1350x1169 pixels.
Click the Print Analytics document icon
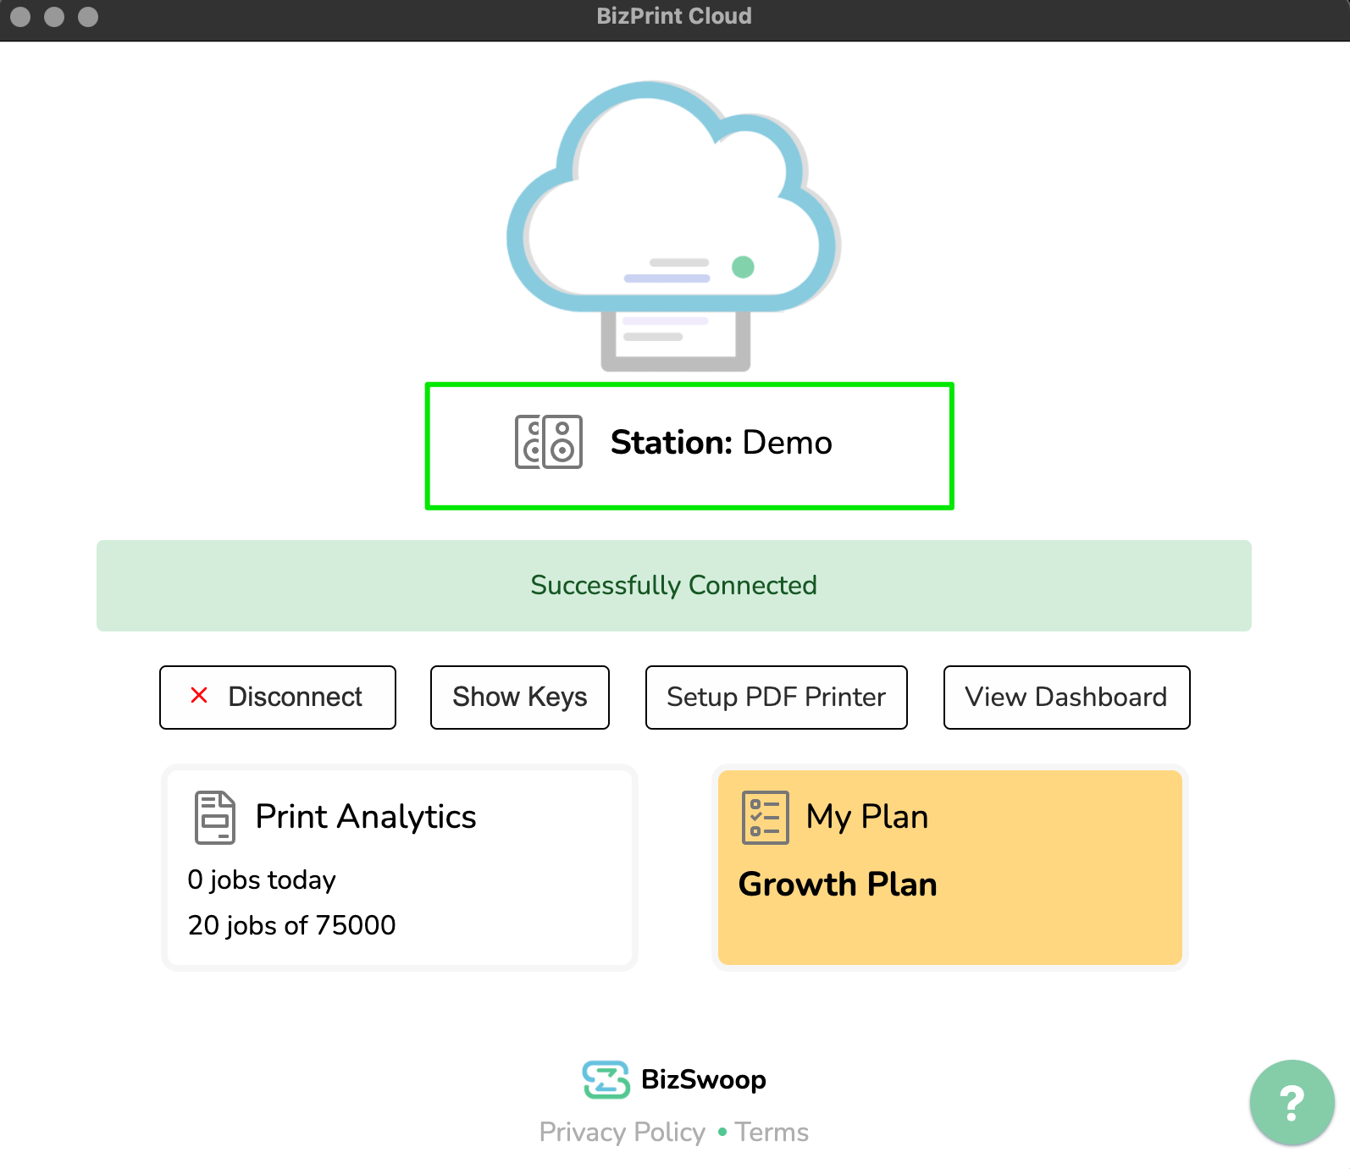[215, 817]
